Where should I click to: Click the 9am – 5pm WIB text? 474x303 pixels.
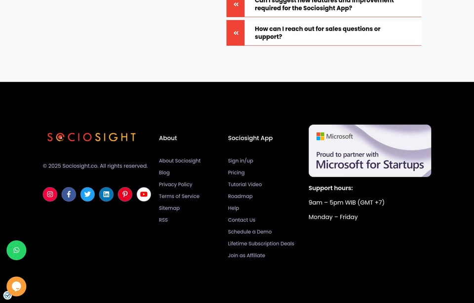tap(347, 202)
